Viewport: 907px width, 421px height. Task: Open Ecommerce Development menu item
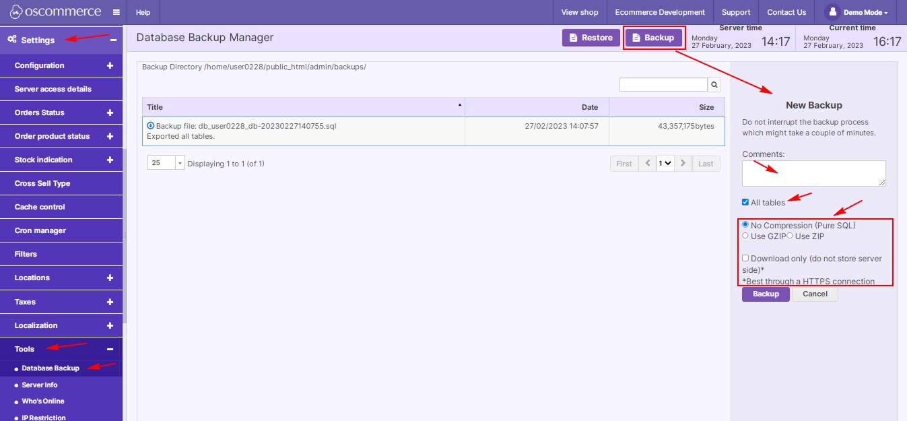tap(660, 12)
